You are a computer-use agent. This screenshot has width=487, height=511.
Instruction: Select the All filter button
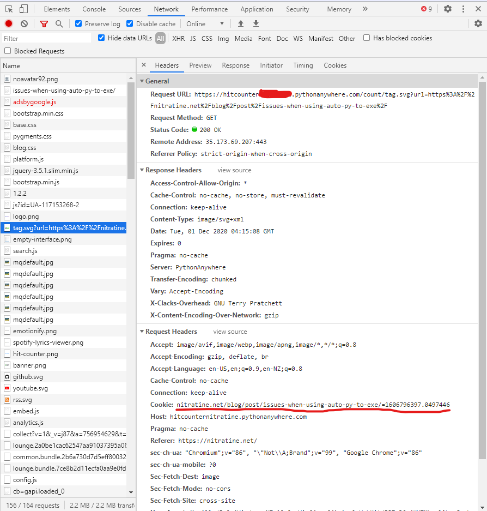[160, 39]
